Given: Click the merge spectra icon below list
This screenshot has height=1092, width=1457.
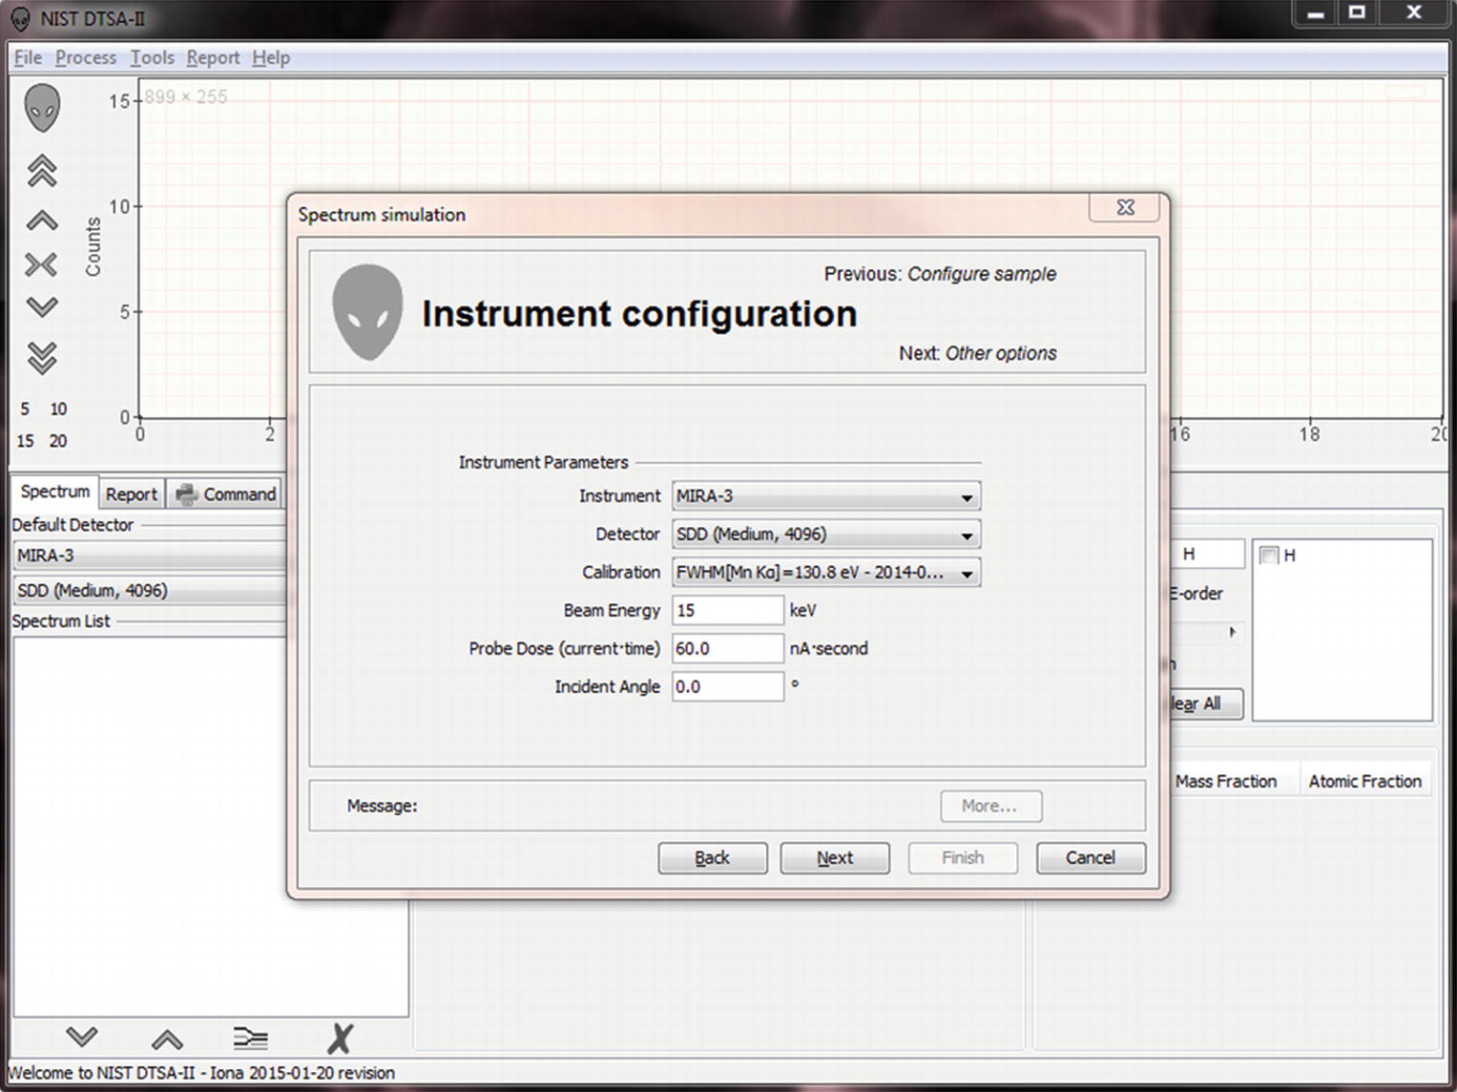Looking at the screenshot, I should pyautogui.click(x=251, y=1038).
